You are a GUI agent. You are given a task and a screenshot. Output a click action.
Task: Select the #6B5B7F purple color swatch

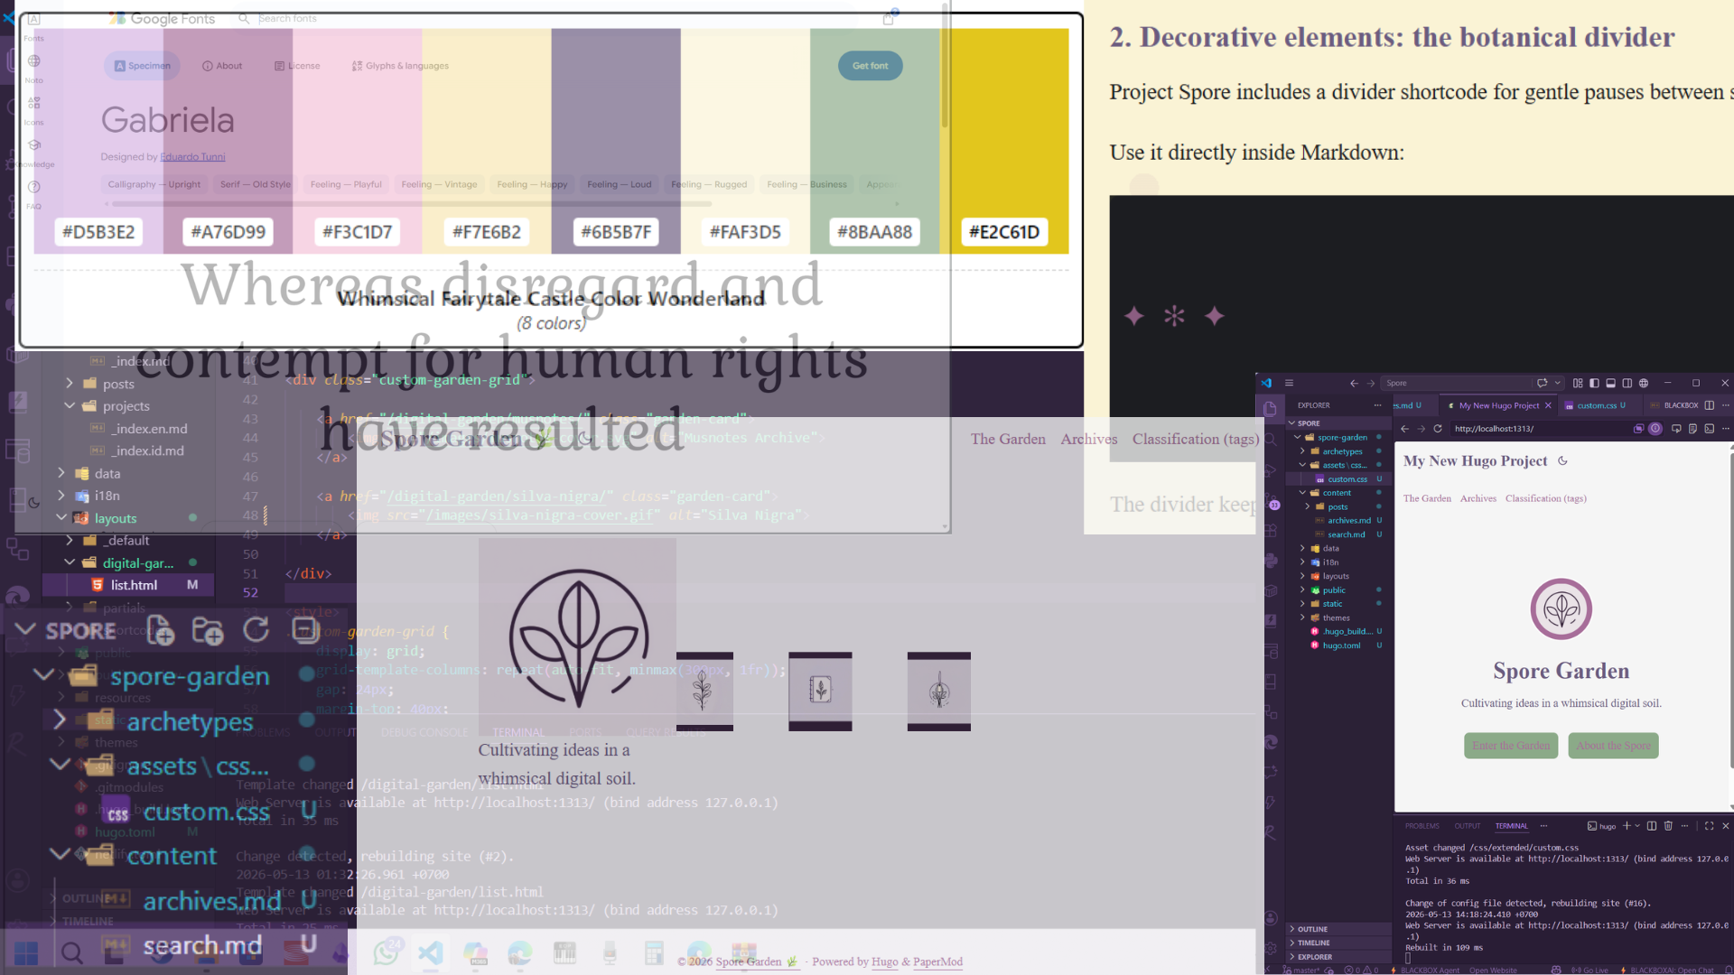click(x=616, y=141)
